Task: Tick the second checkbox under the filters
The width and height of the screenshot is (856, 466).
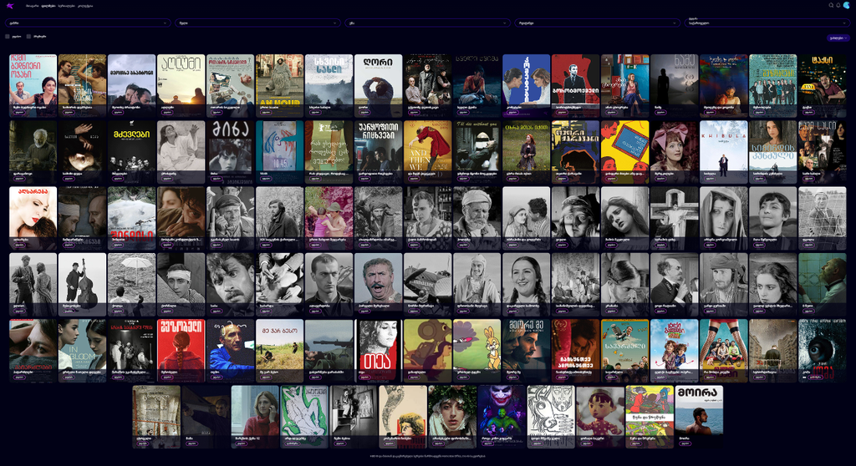Action: 29,37
